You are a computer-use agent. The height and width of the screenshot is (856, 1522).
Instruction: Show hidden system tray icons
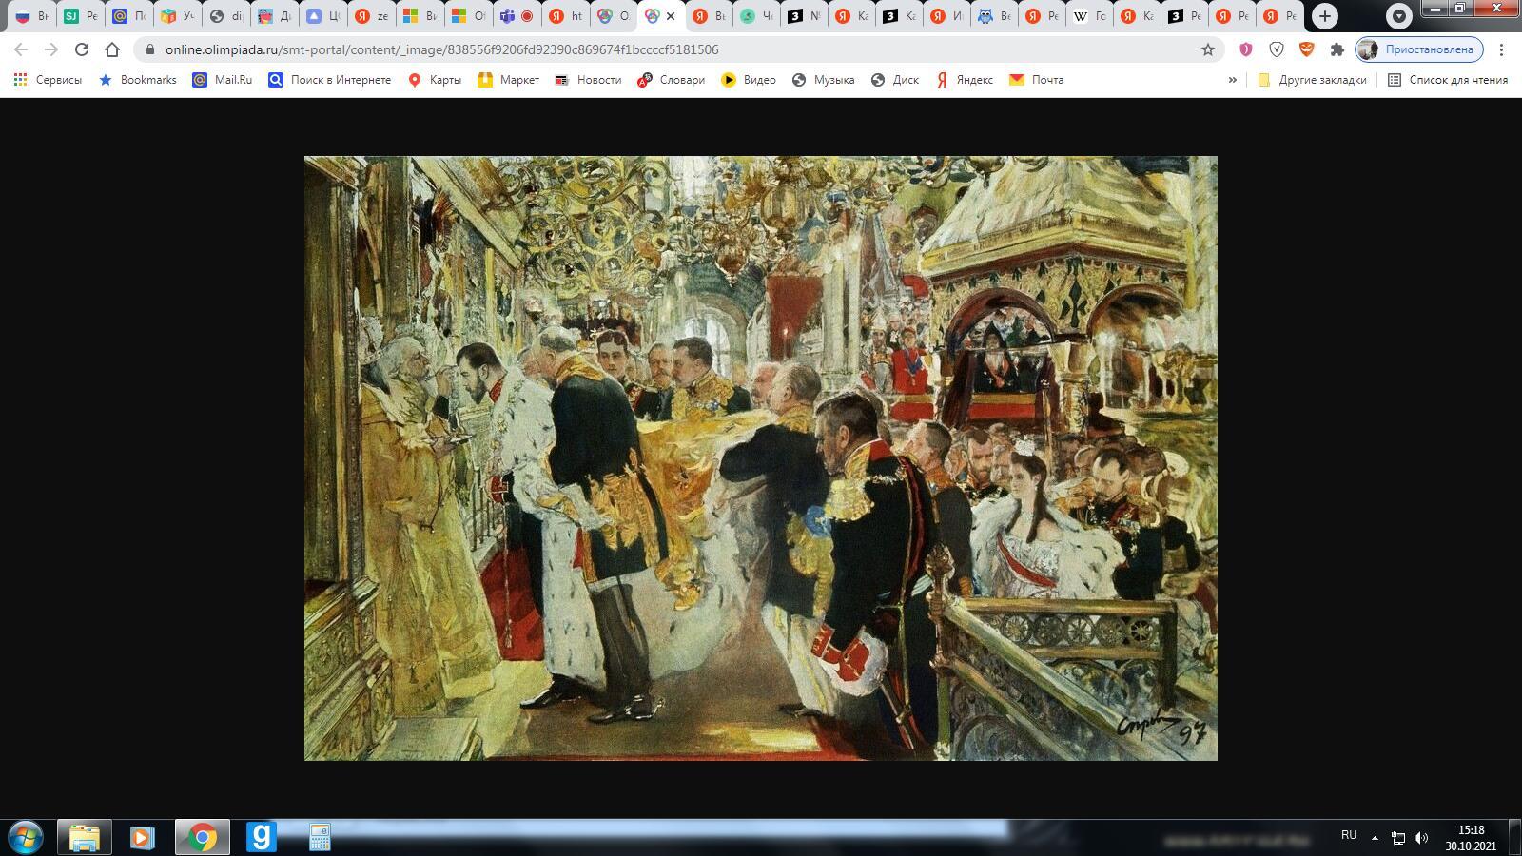1375,838
